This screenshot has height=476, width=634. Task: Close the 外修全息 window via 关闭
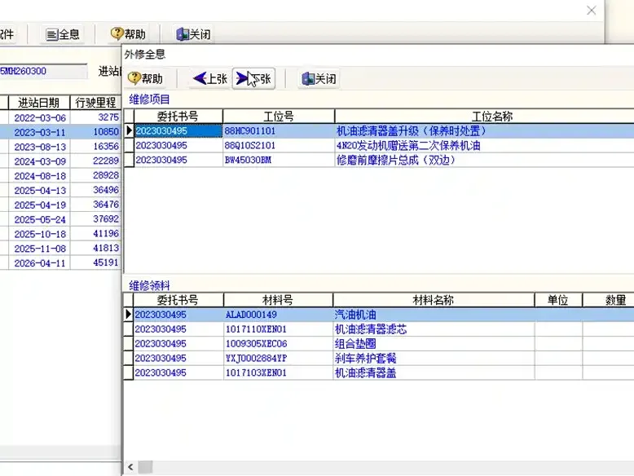[319, 78]
